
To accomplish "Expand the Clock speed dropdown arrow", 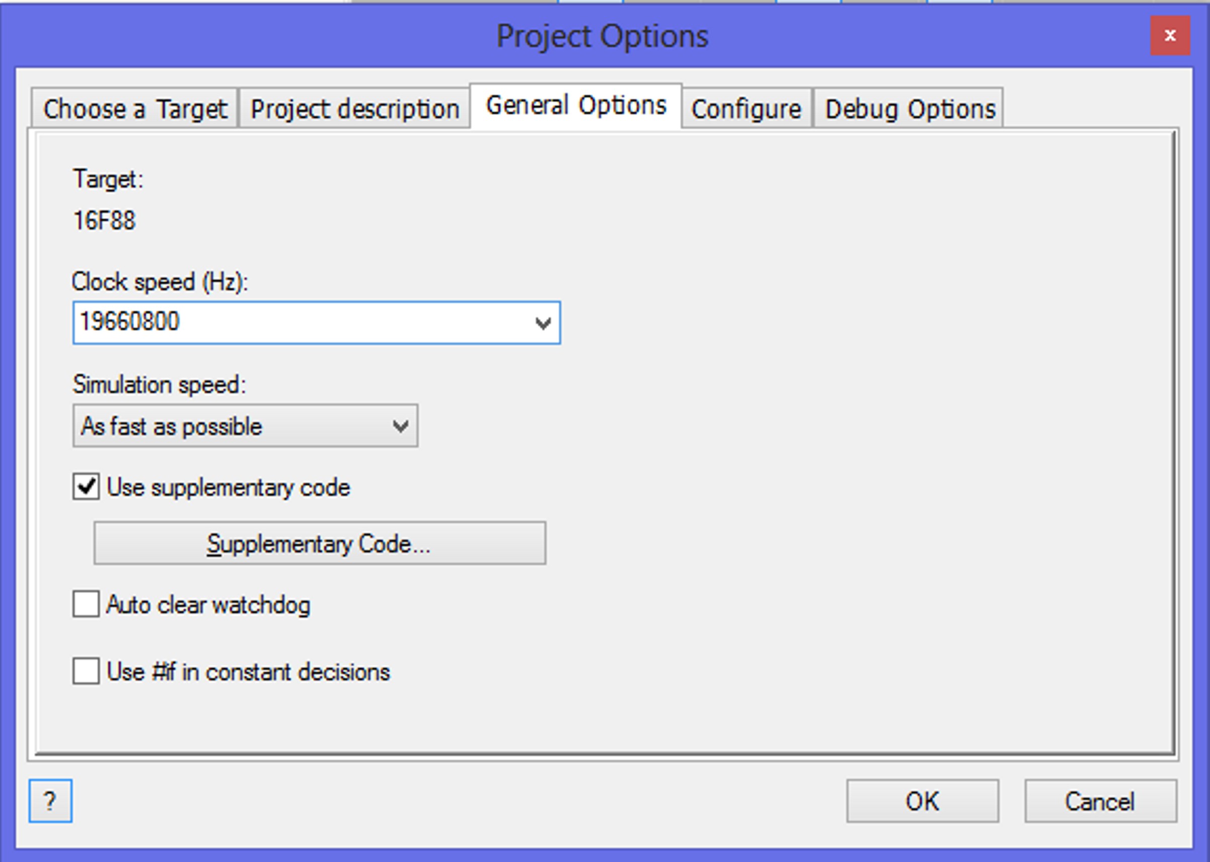I will (543, 323).
